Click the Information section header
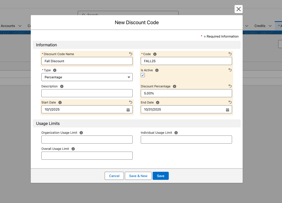Image resolution: width=282 pixels, height=203 pixels. pos(137,45)
